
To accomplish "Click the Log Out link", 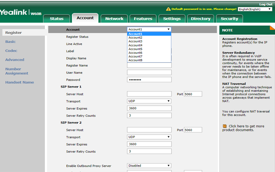I will click(x=265, y=4).
